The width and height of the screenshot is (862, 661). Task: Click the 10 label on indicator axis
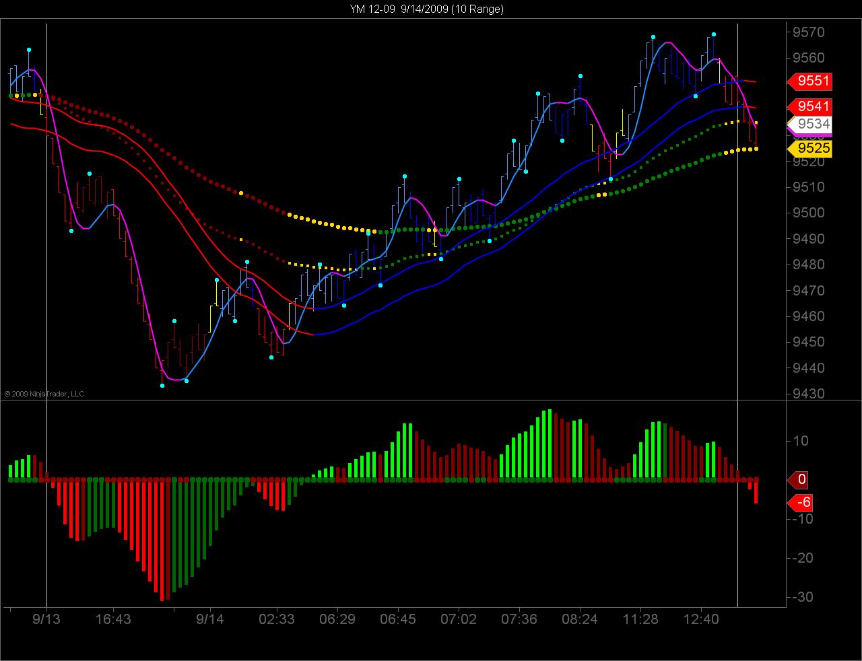[x=801, y=441]
